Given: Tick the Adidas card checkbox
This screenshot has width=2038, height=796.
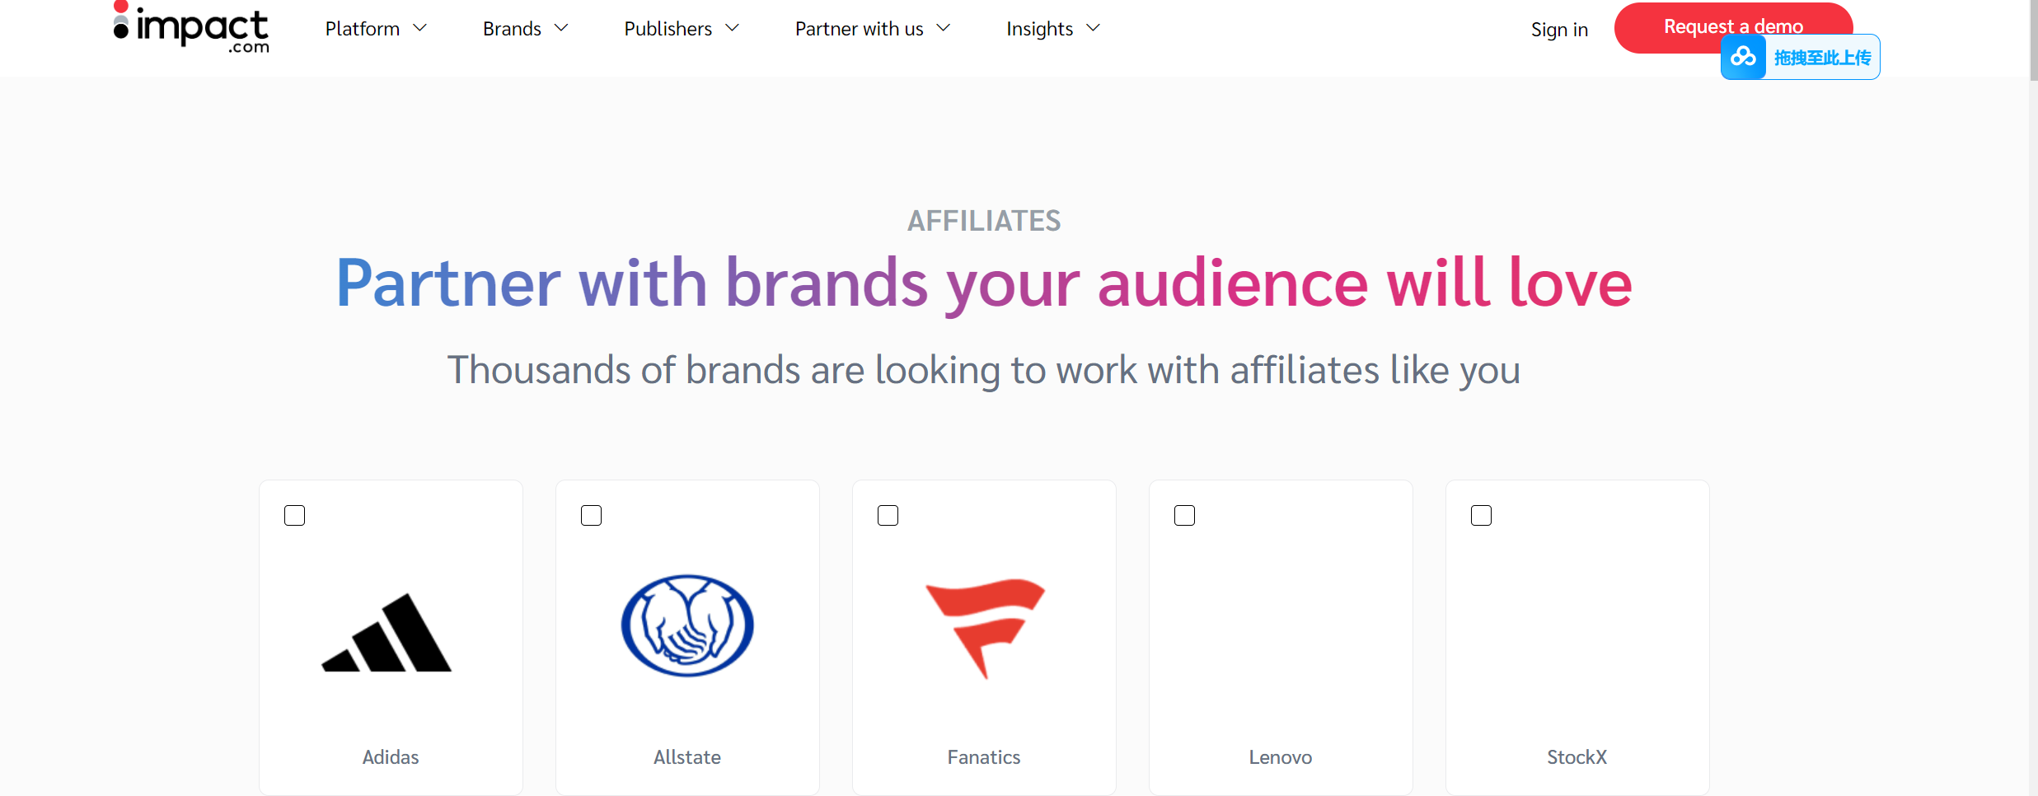Looking at the screenshot, I should pyautogui.click(x=294, y=516).
